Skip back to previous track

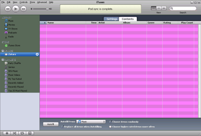tap(8, 9)
